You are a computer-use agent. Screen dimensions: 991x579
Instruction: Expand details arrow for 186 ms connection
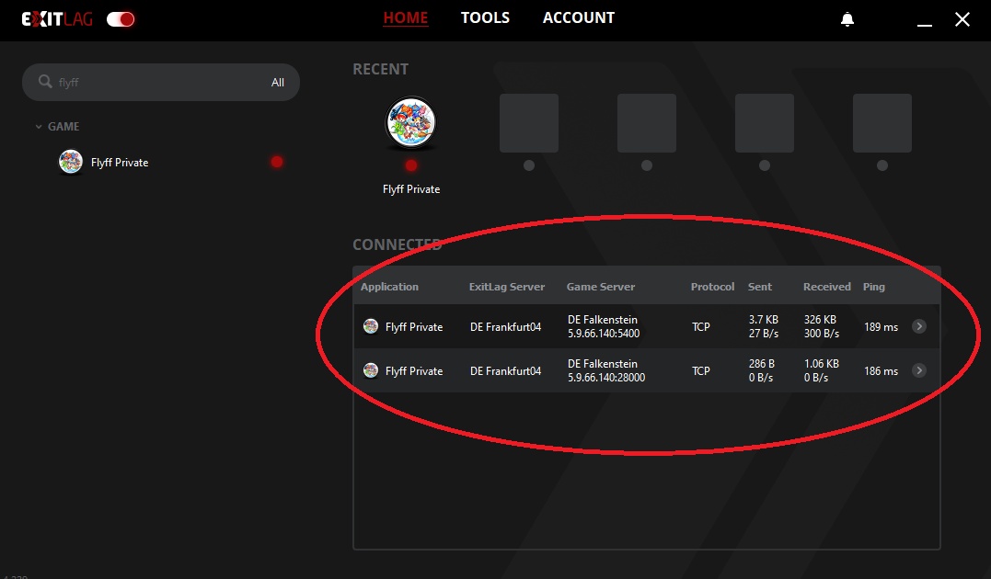tap(918, 370)
